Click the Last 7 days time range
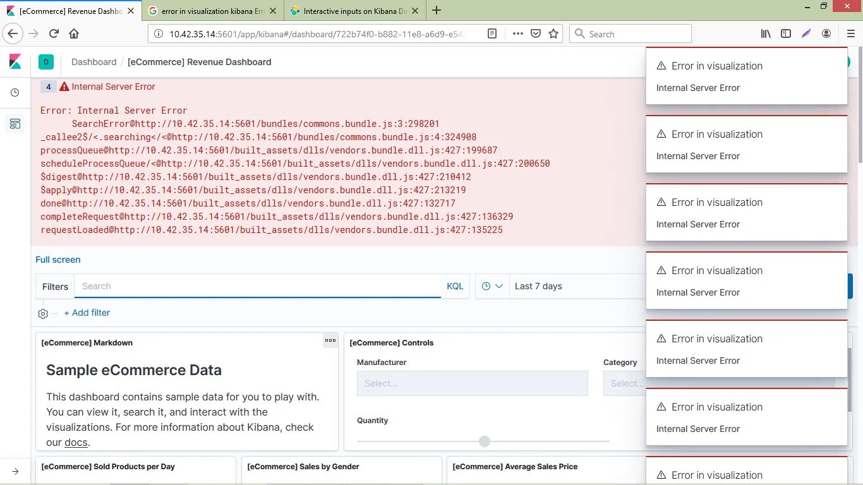 coord(538,286)
